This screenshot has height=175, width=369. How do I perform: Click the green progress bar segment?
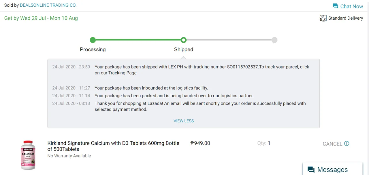[138, 40]
